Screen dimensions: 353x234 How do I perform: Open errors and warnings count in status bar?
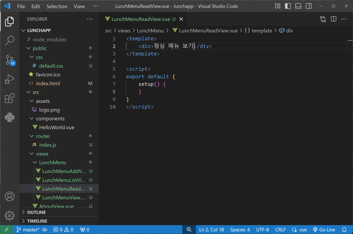[x=63, y=230]
